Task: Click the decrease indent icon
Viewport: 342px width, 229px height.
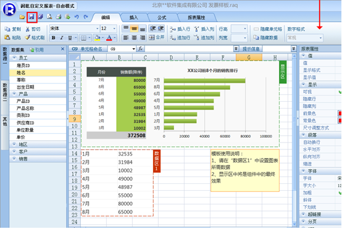Action: pyautogui.click(x=152, y=28)
